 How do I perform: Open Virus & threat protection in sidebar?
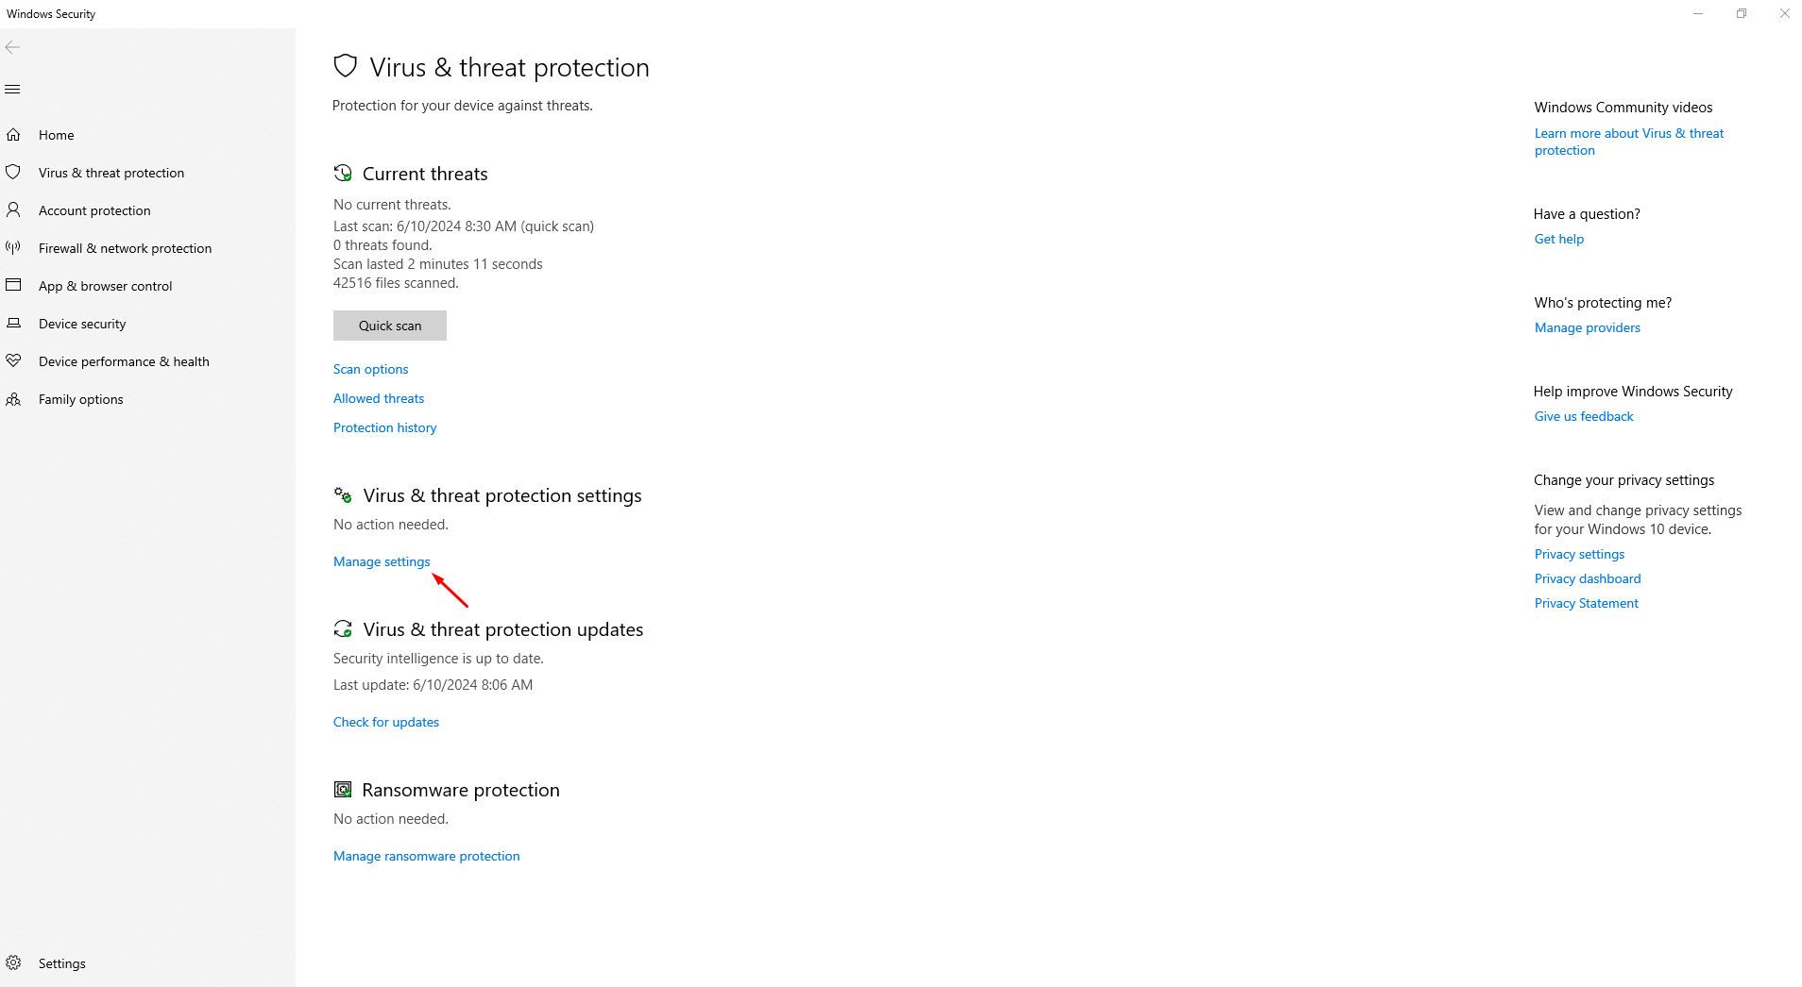111,173
